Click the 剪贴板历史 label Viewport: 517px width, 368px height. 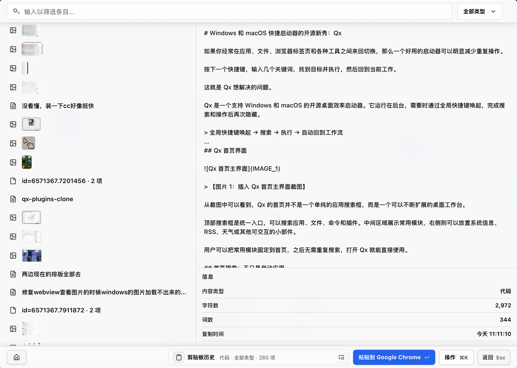(201, 357)
